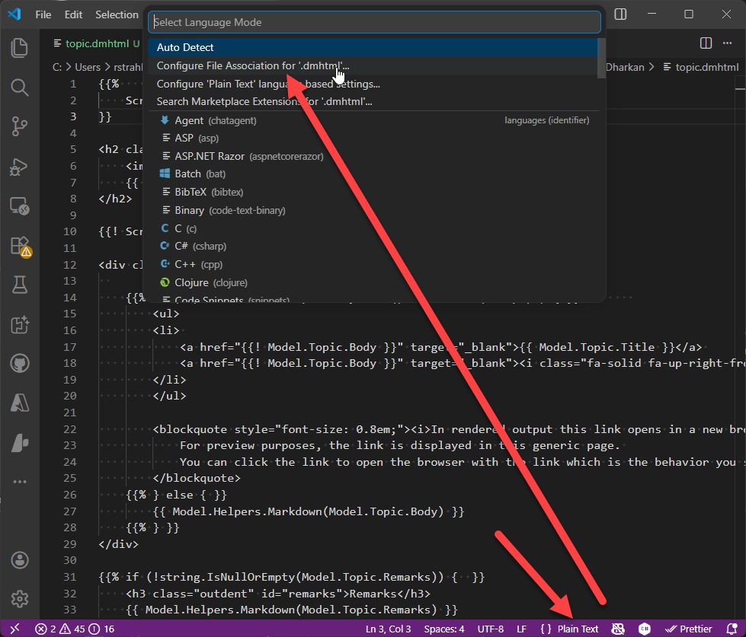Choose Auto Detect language option
The width and height of the screenshot is (746, 637).
click(x=373, y=47)
